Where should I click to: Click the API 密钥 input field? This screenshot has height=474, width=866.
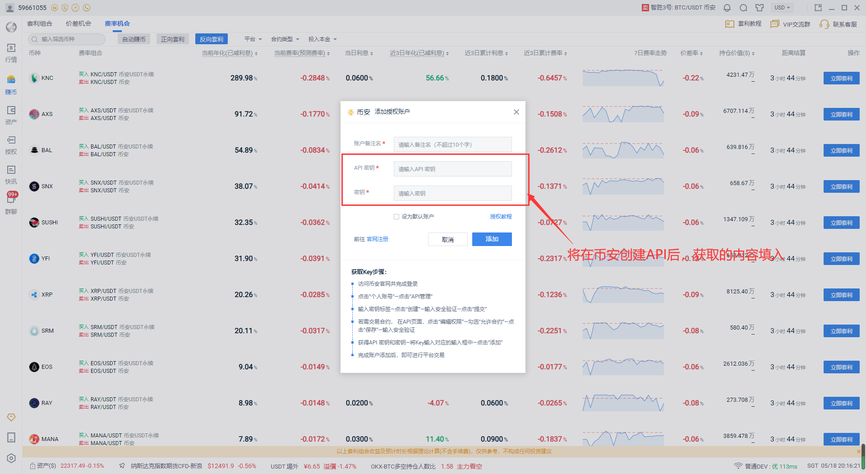[x=453, y=169]
